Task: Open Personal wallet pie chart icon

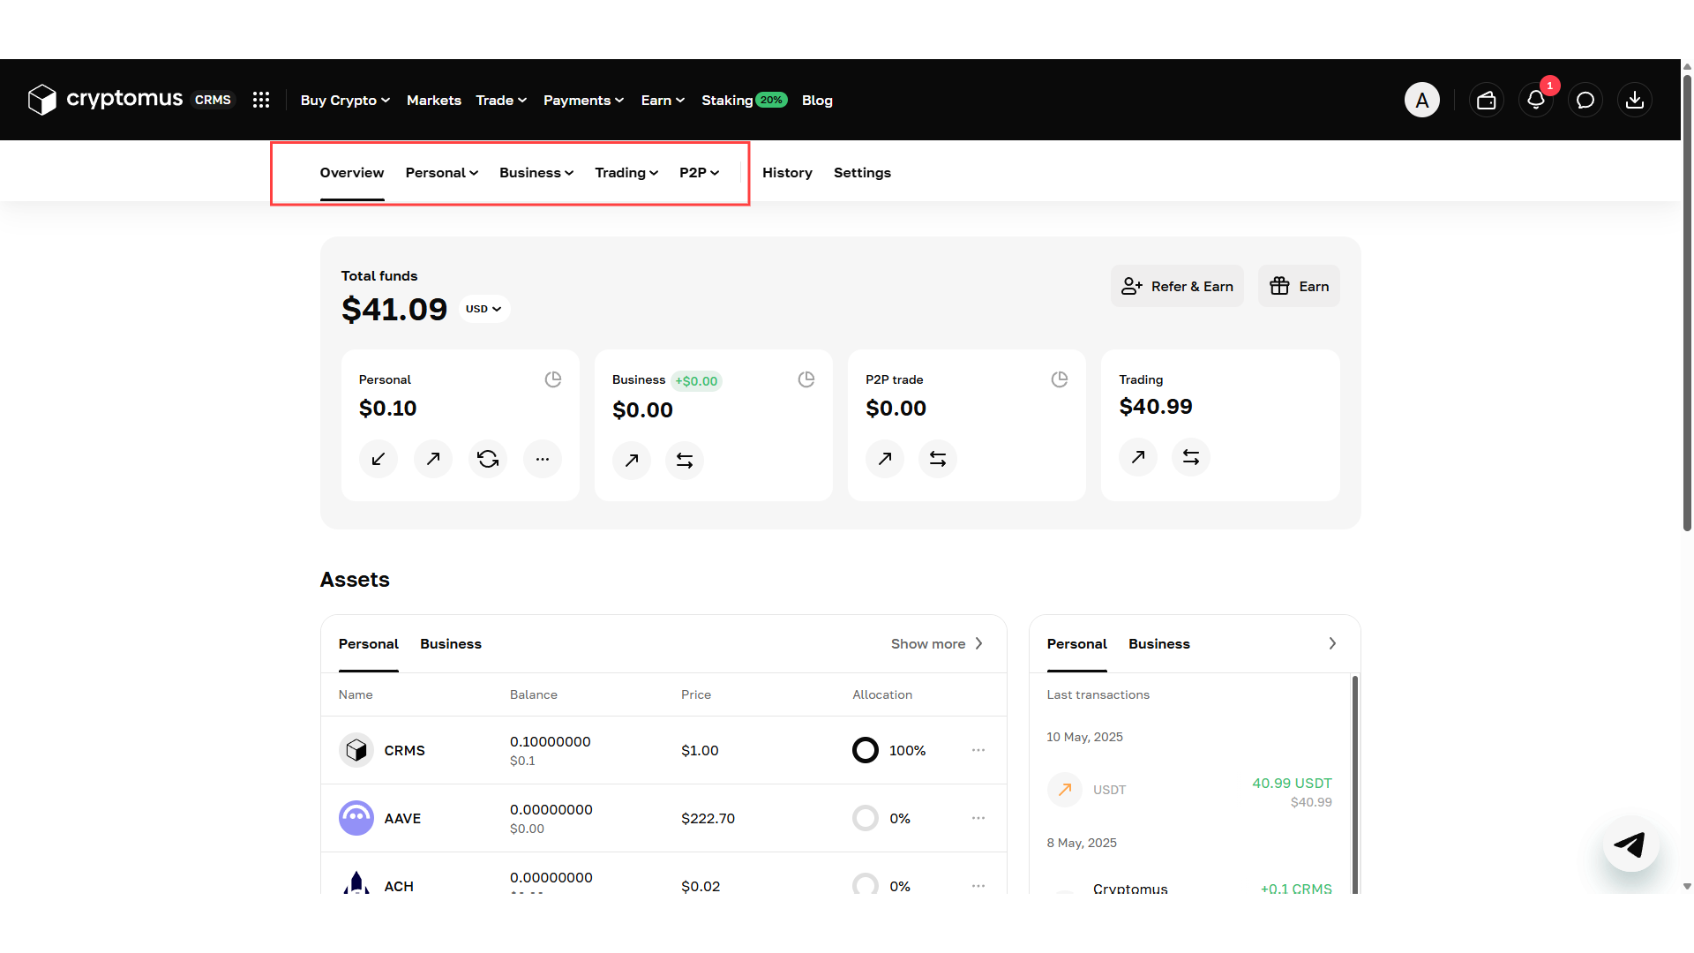Action: click(x=553, y=379)
